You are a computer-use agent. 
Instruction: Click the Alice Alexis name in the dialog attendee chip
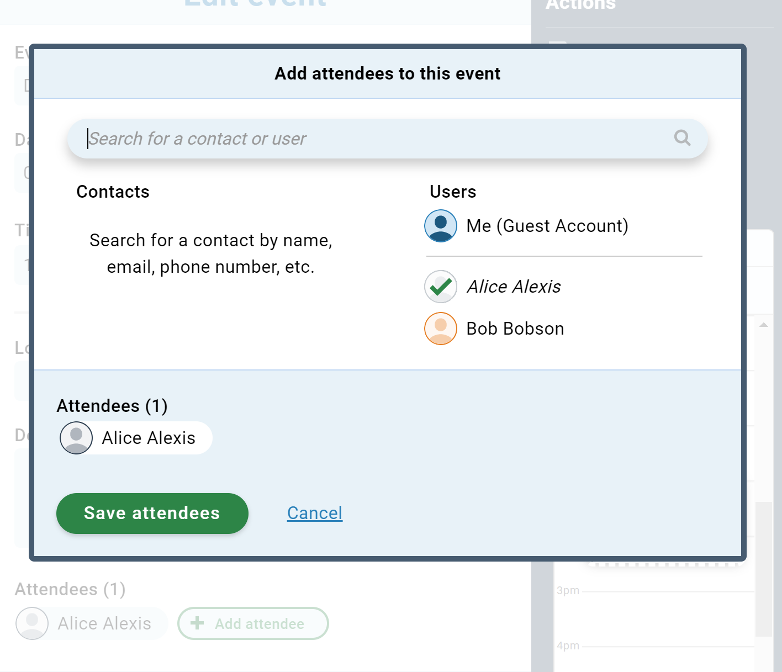pyautogui.click(x=149, y=438)
